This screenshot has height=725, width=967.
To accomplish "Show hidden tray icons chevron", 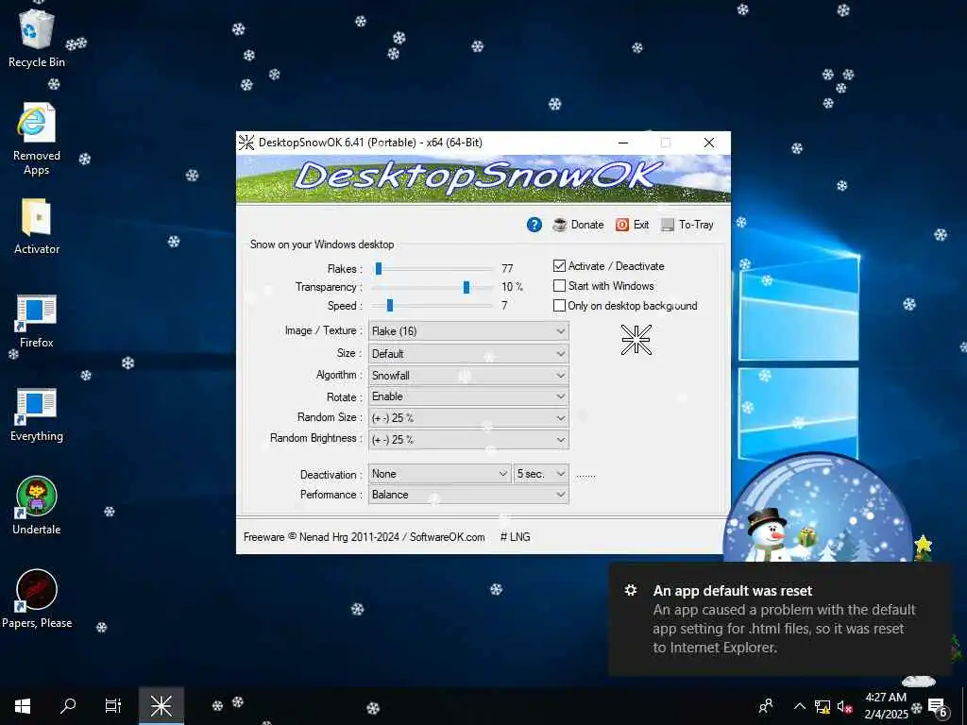I will [x=799, y=706].
